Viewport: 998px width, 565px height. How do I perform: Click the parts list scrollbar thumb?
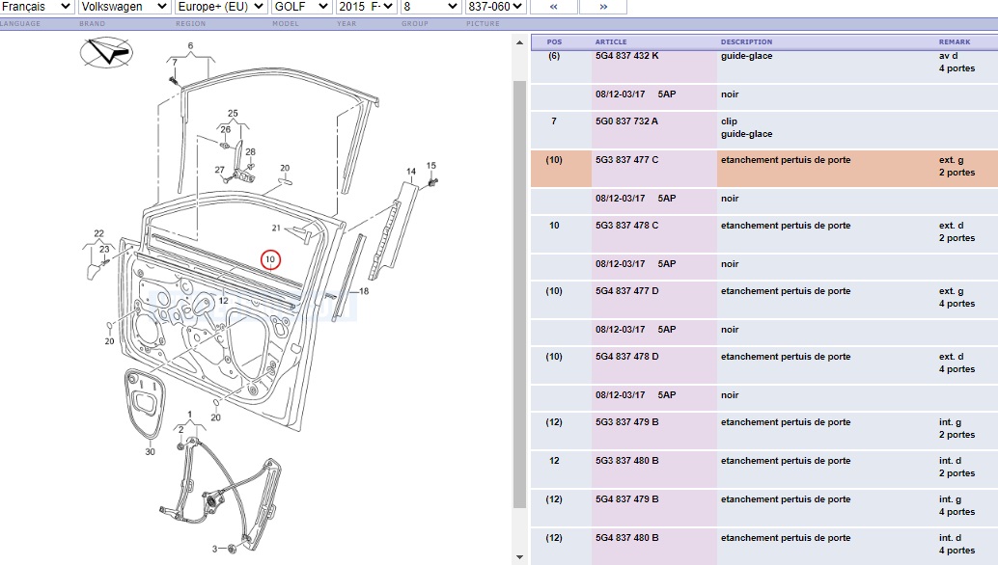(x=519, y=294)
